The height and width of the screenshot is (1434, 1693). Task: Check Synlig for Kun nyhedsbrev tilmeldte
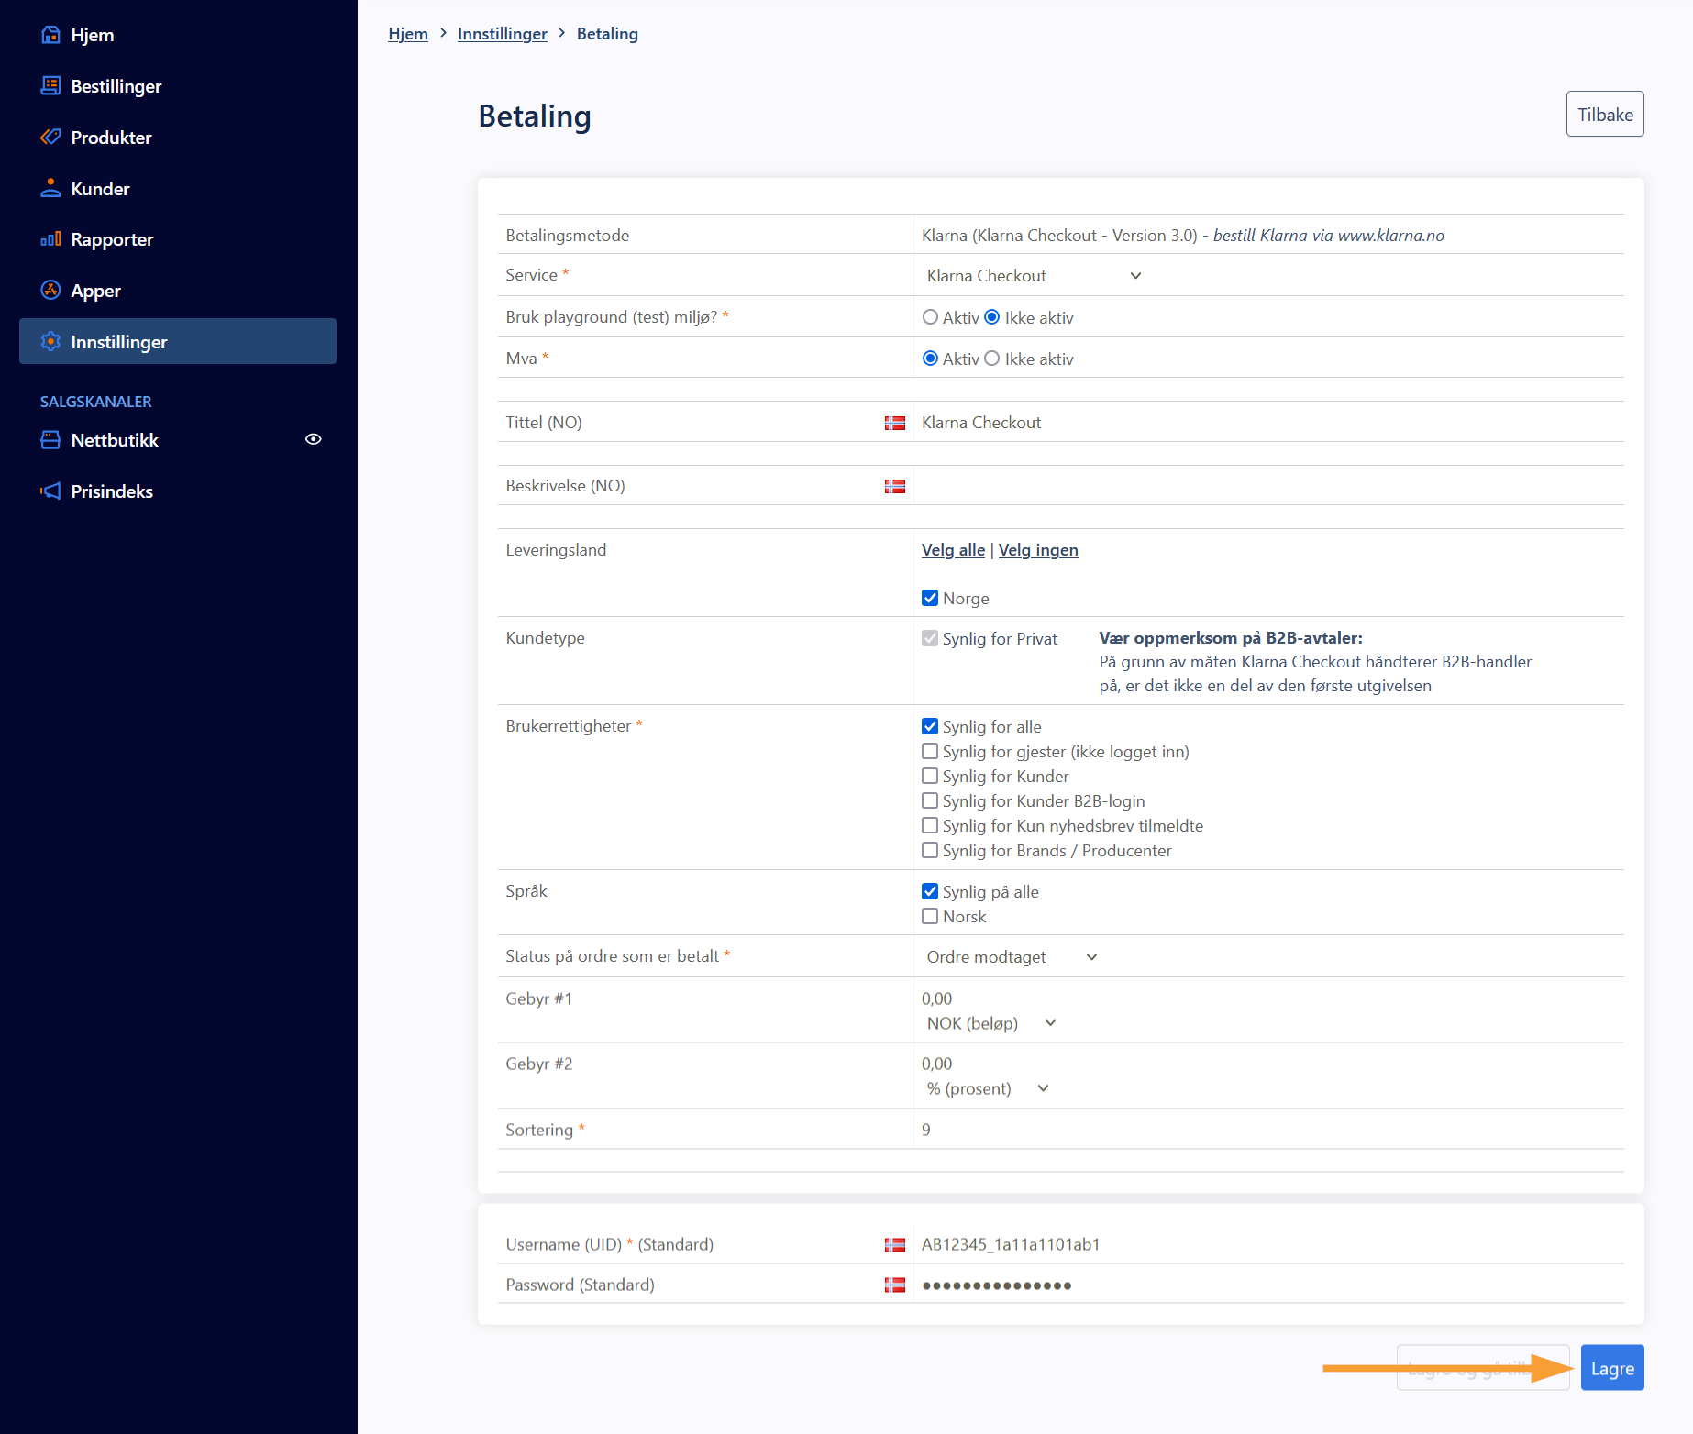(x=930, y=825)
